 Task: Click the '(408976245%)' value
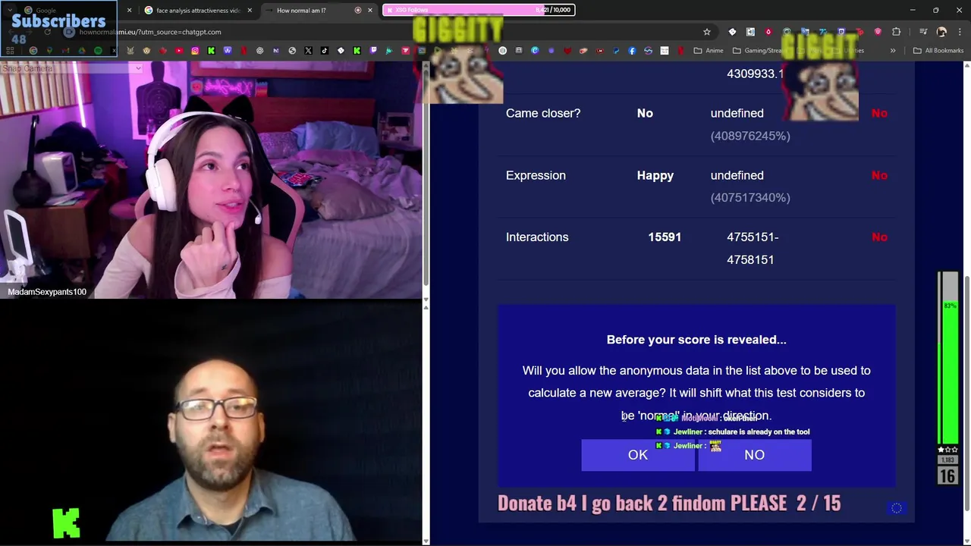(x=750, y=136)
